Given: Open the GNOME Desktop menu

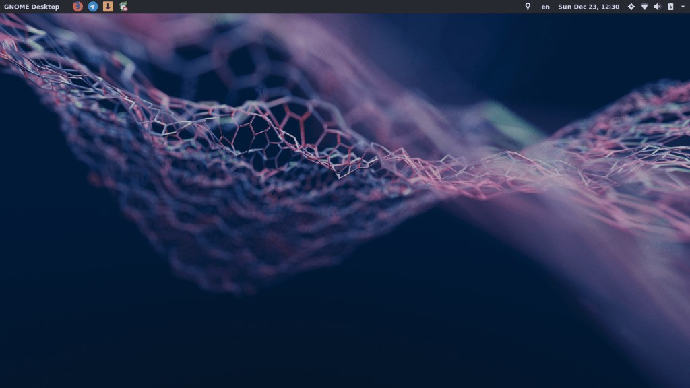Looking at the screenshot, I should 32,7.
